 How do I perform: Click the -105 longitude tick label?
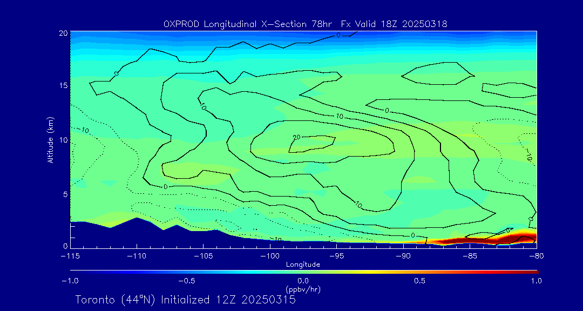point(204,256)
